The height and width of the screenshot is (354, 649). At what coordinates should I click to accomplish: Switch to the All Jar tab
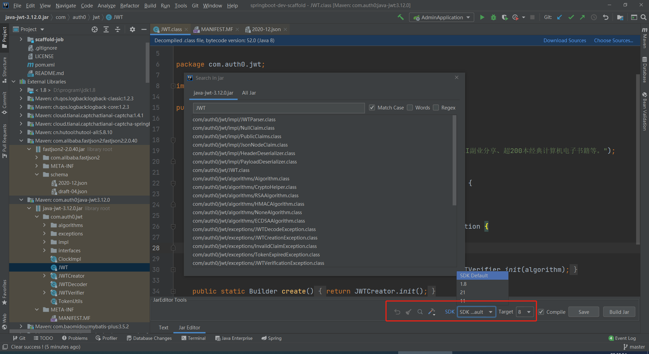[249, 93]
